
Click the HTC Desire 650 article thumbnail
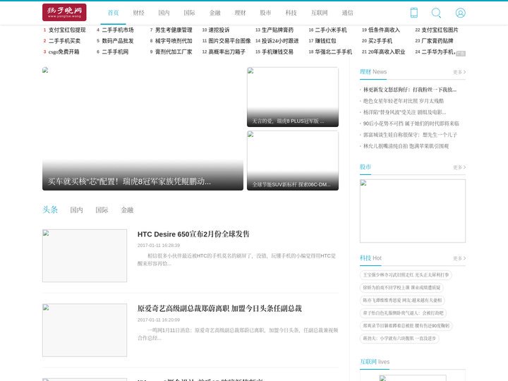tap(85, 255)
